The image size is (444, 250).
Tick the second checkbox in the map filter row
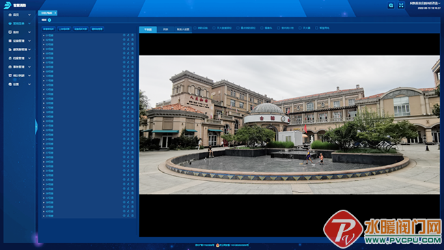(x=214, y=28)
